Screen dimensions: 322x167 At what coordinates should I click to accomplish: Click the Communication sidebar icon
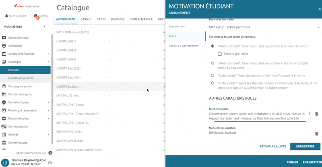coord(4,127)
